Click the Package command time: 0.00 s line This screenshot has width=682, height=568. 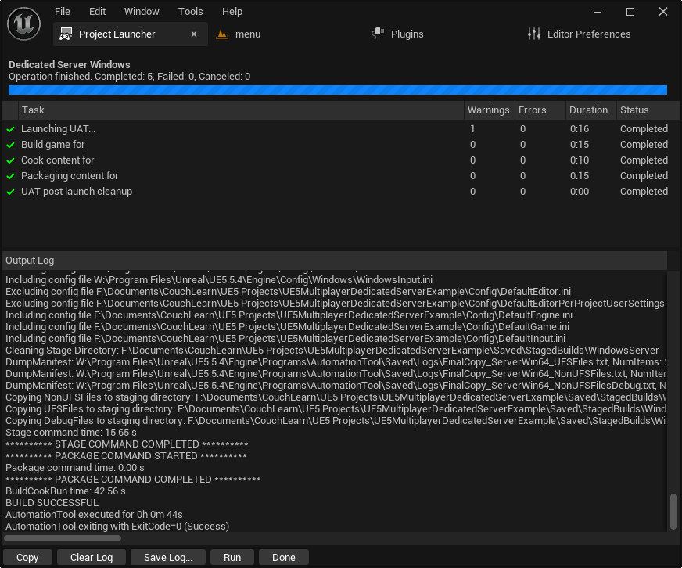click(x=75, y=467)
